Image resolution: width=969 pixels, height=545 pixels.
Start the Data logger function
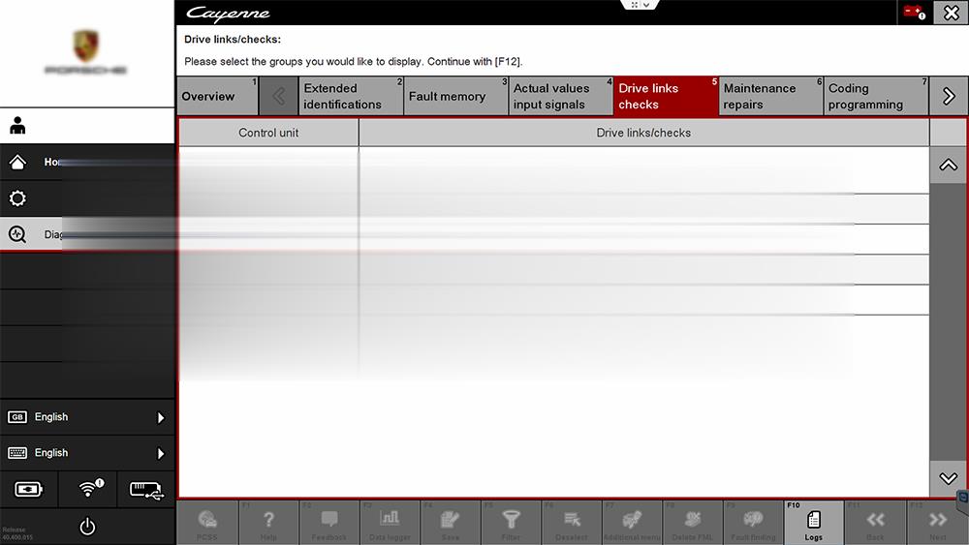(390, 524)
